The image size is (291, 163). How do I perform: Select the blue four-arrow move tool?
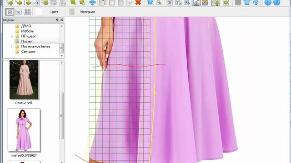92,2
